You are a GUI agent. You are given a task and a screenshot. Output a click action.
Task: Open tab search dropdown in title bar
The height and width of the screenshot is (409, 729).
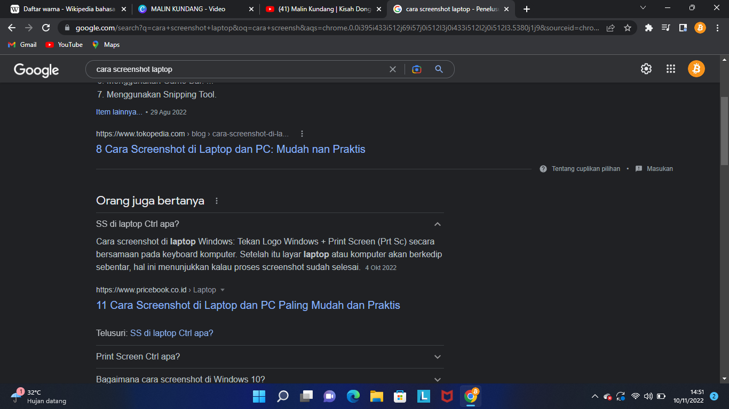[643, 8]
